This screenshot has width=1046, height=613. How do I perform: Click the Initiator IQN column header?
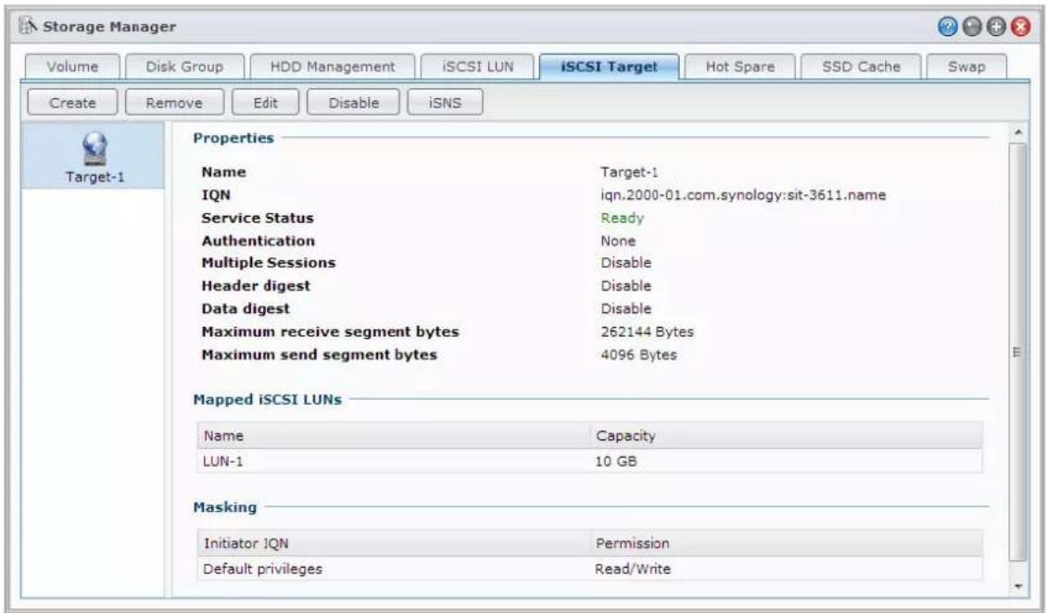(x=394, y=543)
